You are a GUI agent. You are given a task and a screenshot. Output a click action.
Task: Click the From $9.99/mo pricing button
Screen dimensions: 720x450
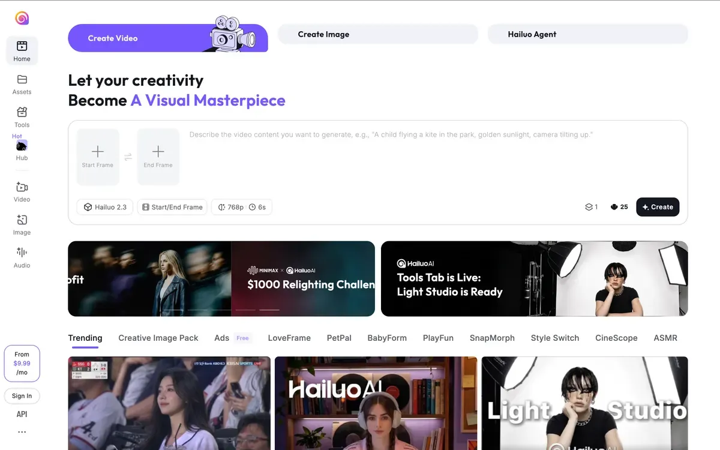[22, 363]
